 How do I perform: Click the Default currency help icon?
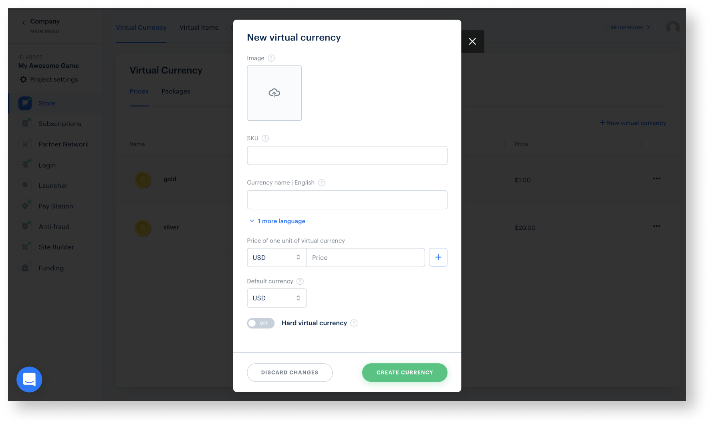300,281
